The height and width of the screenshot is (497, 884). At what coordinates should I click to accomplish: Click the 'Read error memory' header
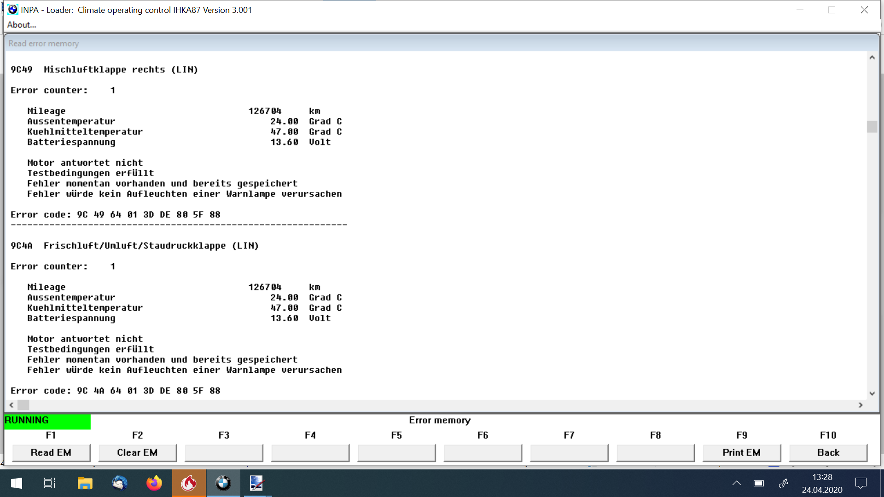point(44,43)
